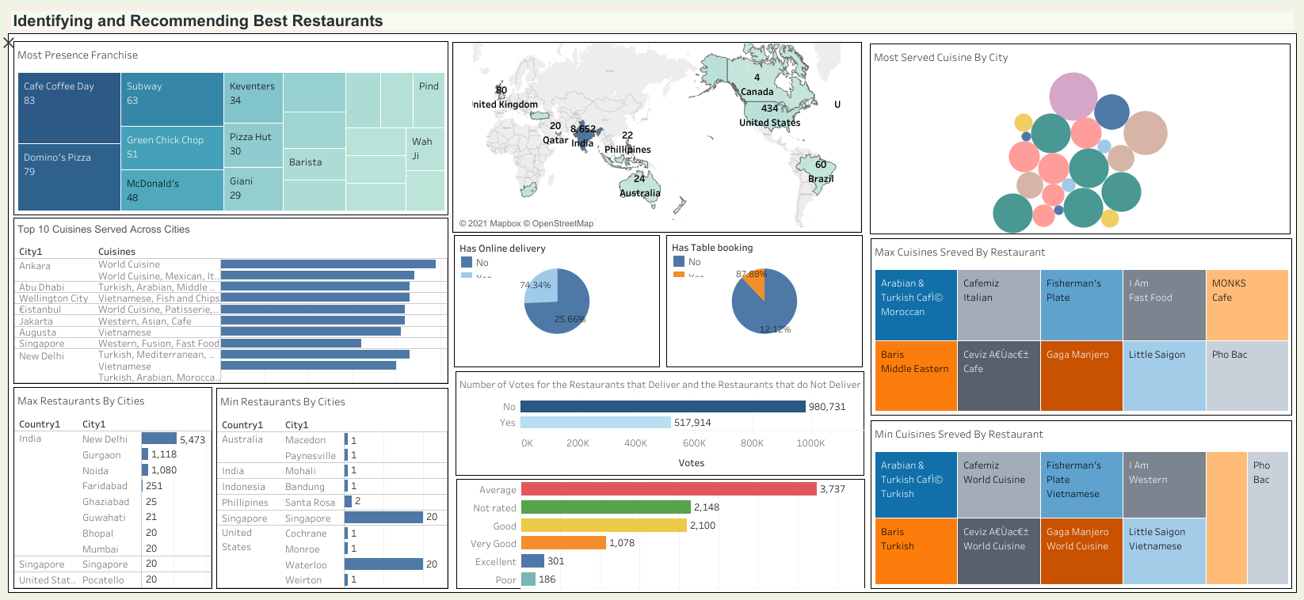Click Little Saigon Vietnamese tile
Viewport: 1304px width, 600px height.
1164,551
